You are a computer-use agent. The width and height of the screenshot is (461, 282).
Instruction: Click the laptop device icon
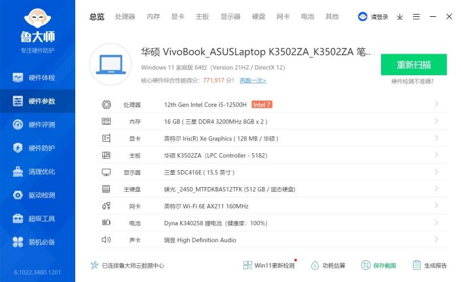point(111,64)
